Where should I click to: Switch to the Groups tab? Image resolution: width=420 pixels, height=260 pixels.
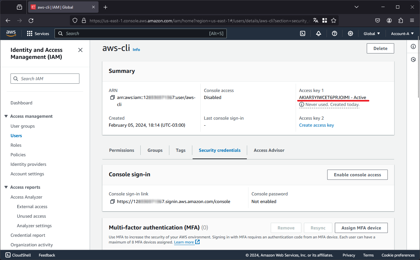point(155,150)
